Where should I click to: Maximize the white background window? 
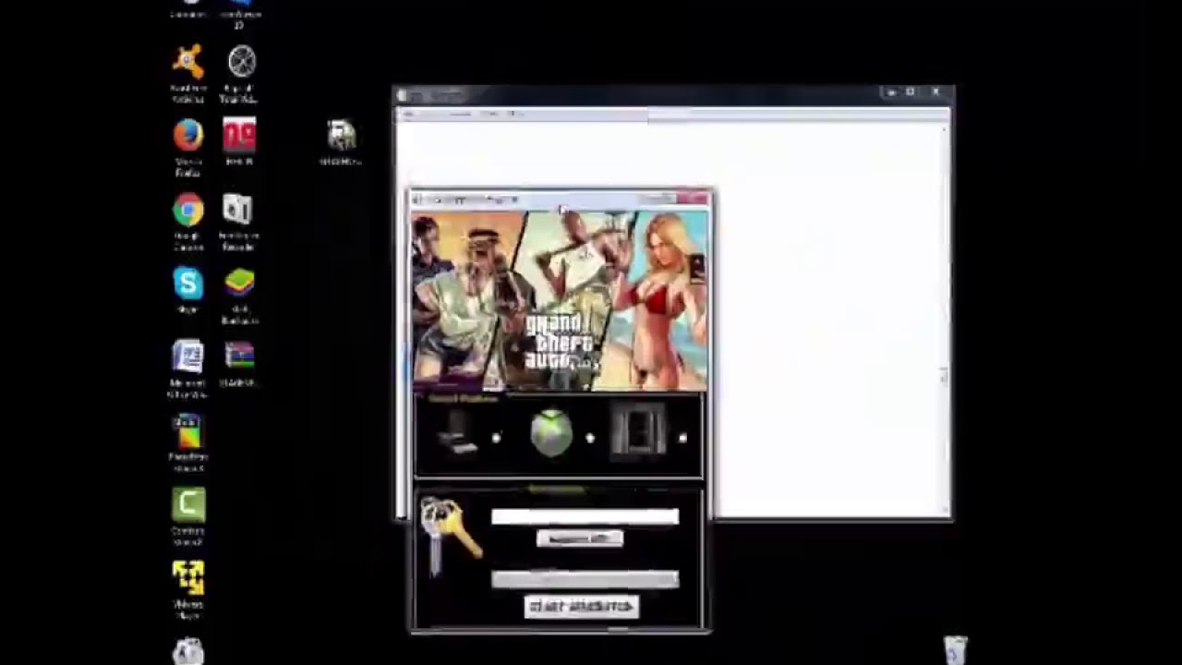[911, 92]
